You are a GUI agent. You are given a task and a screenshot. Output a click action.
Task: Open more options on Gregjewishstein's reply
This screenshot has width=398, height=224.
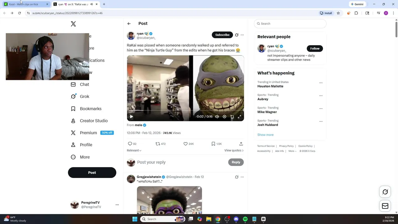(x=242, y=177)
